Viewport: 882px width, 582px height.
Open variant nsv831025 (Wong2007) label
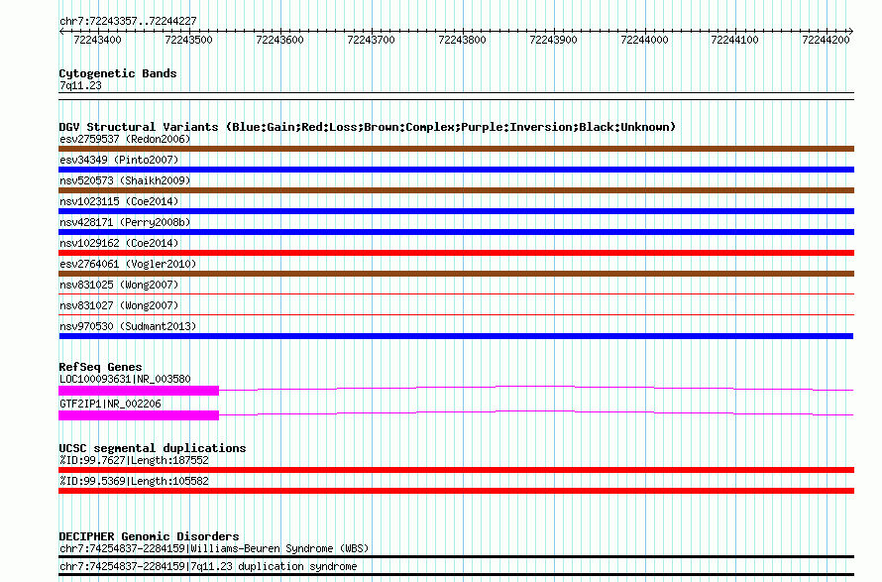[119, 285]
